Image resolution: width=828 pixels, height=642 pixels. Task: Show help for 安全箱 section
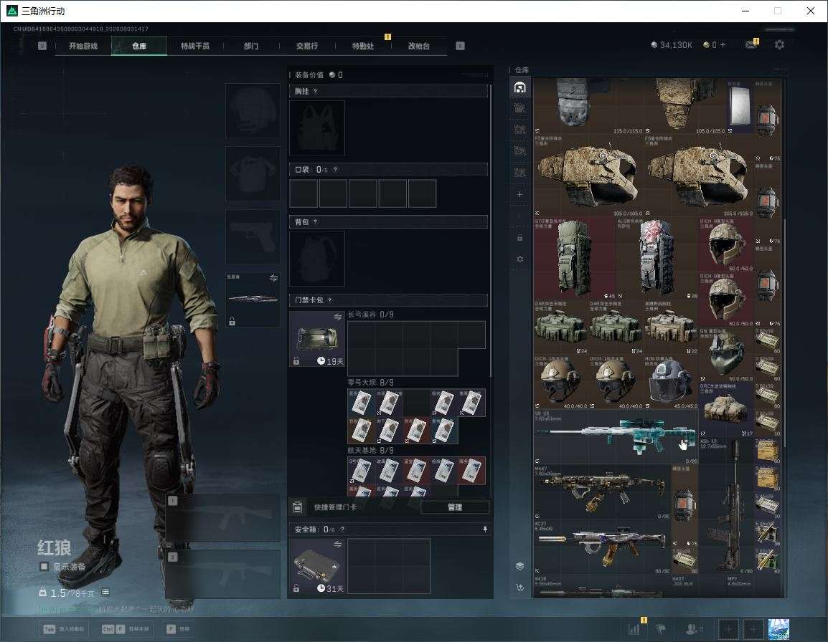342,529
